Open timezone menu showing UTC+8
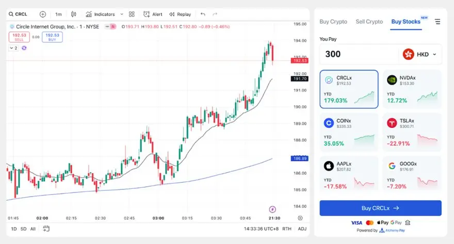Viewport: 454px width, 244px height. point(261,229)
